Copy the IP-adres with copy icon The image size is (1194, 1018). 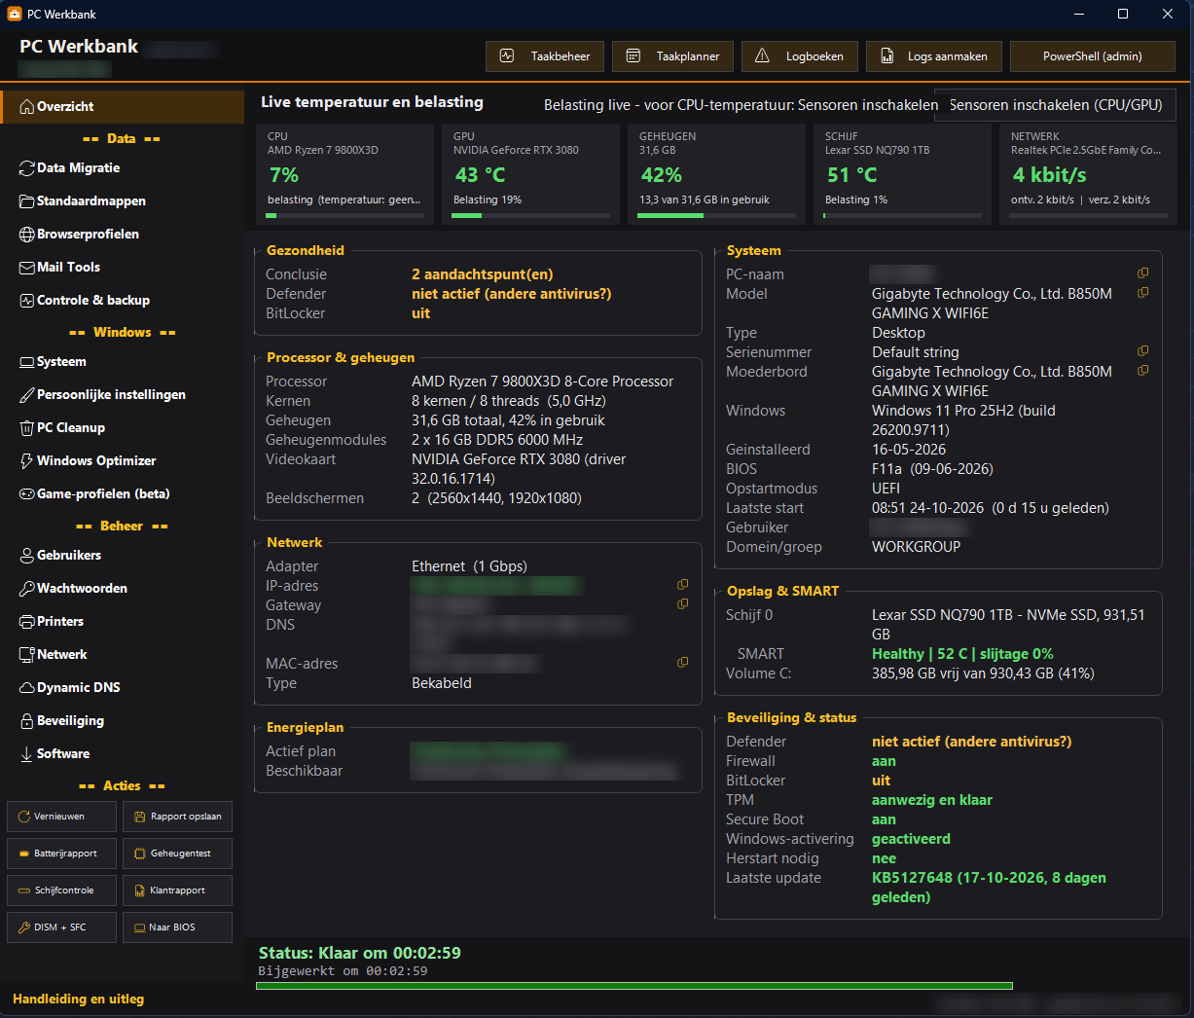tap(683, 585)
